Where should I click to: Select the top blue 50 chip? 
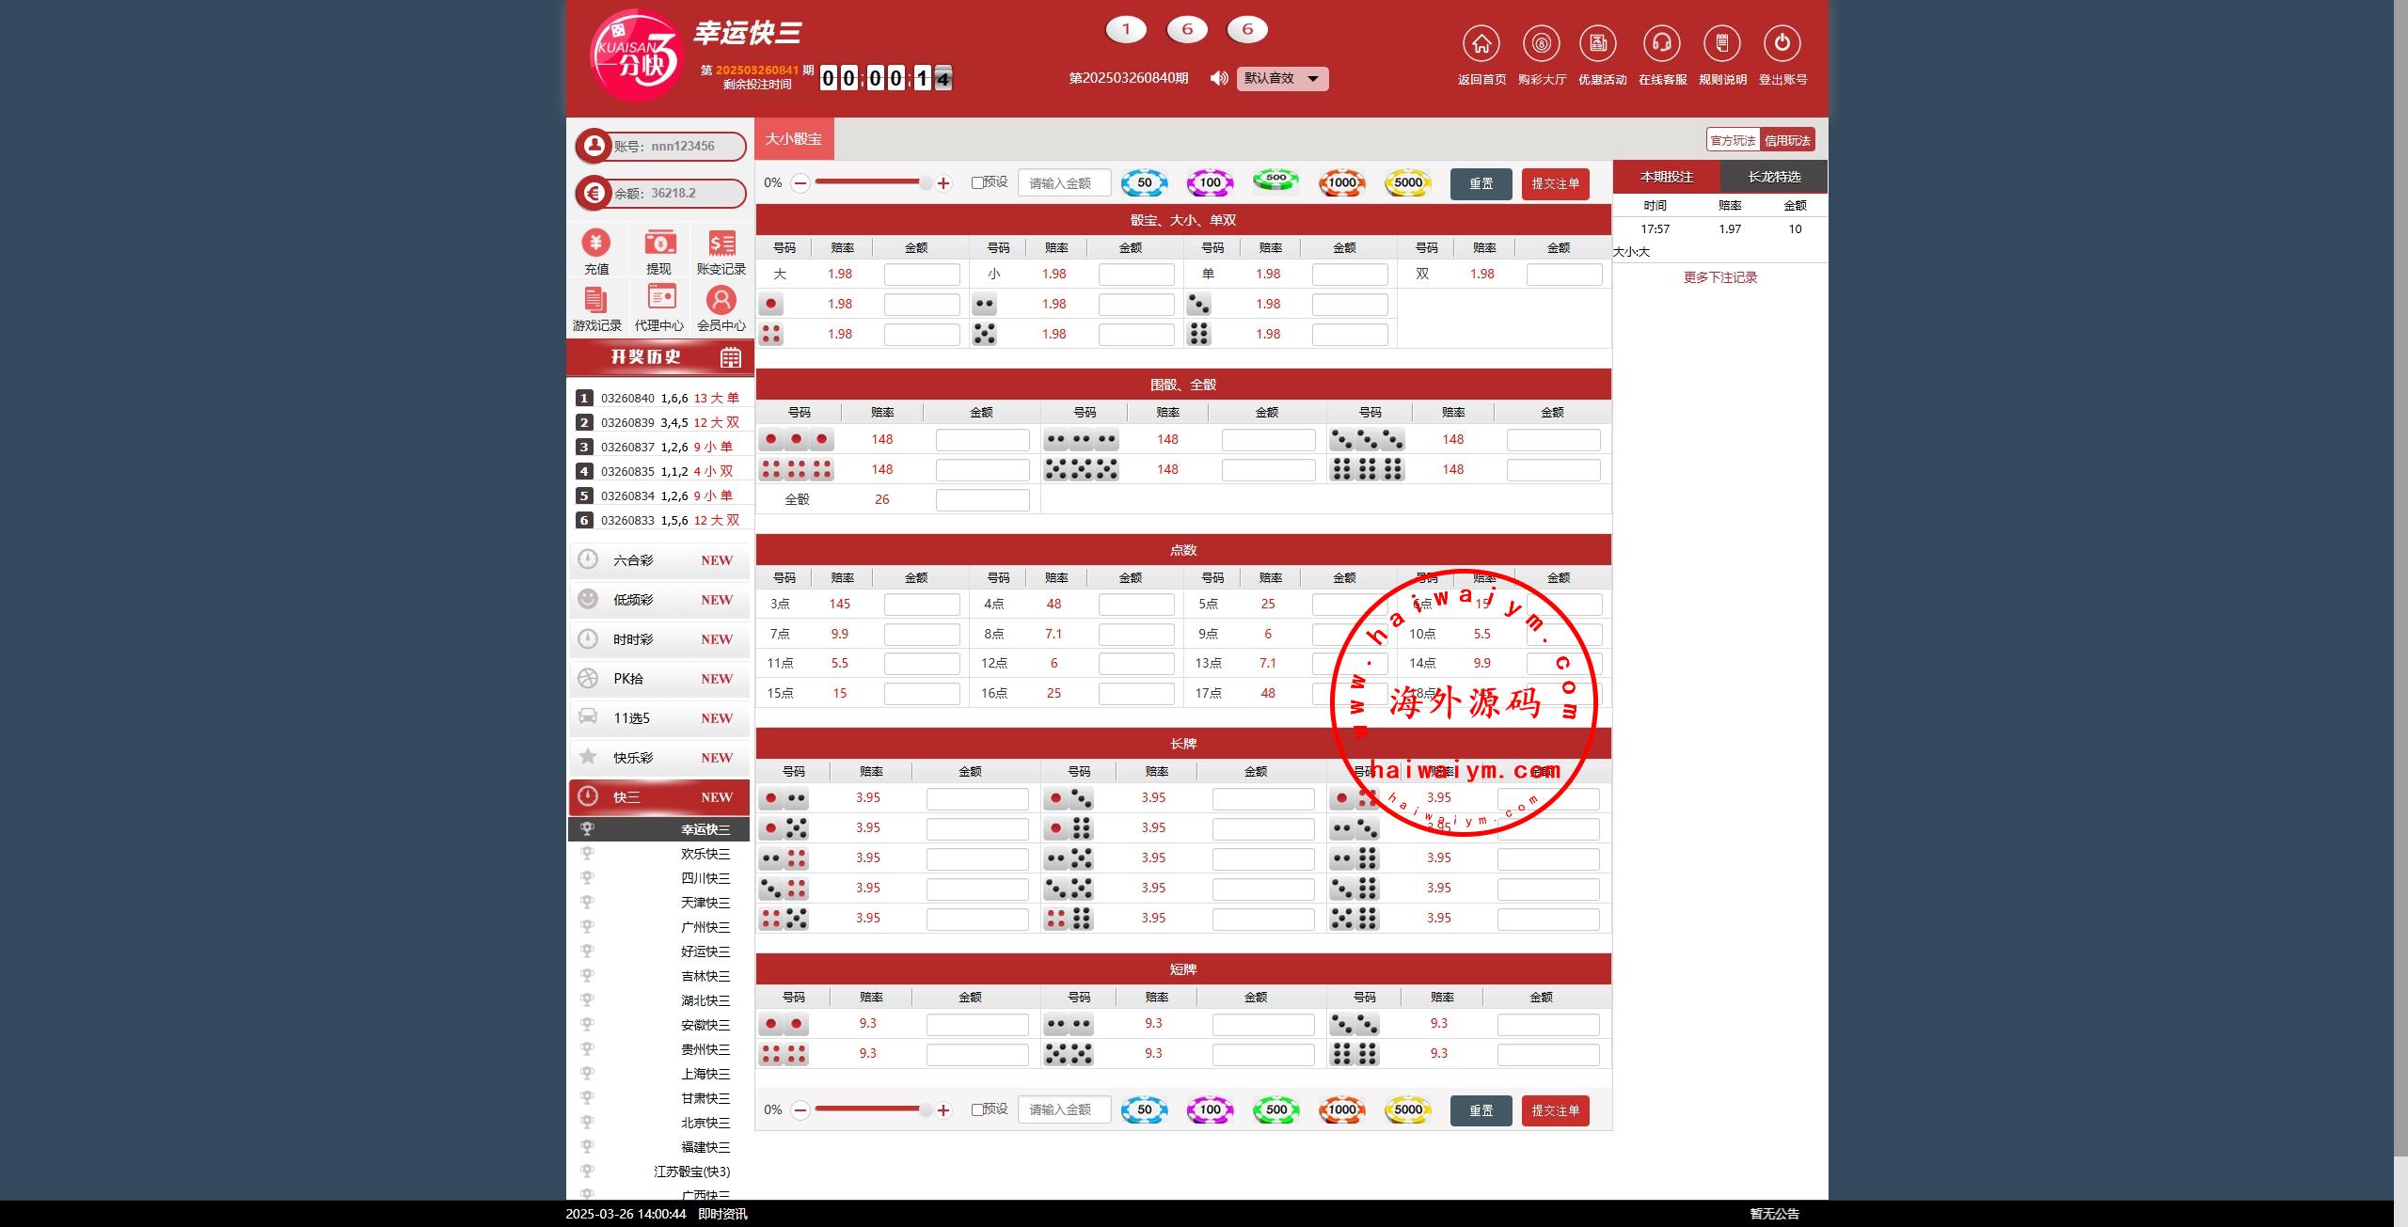click(1144, 182)
